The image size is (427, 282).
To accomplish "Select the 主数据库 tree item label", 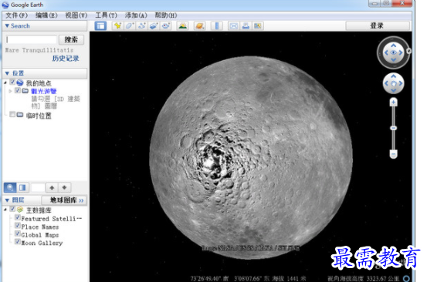I will (39, 210).
